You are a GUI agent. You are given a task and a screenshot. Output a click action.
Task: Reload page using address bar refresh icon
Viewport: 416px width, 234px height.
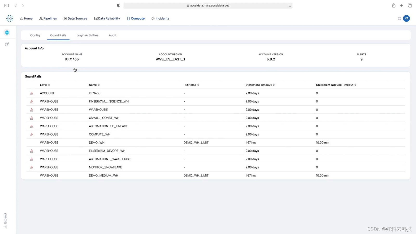290,5
